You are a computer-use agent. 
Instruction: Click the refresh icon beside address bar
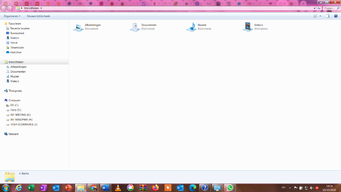click(319, 8)
